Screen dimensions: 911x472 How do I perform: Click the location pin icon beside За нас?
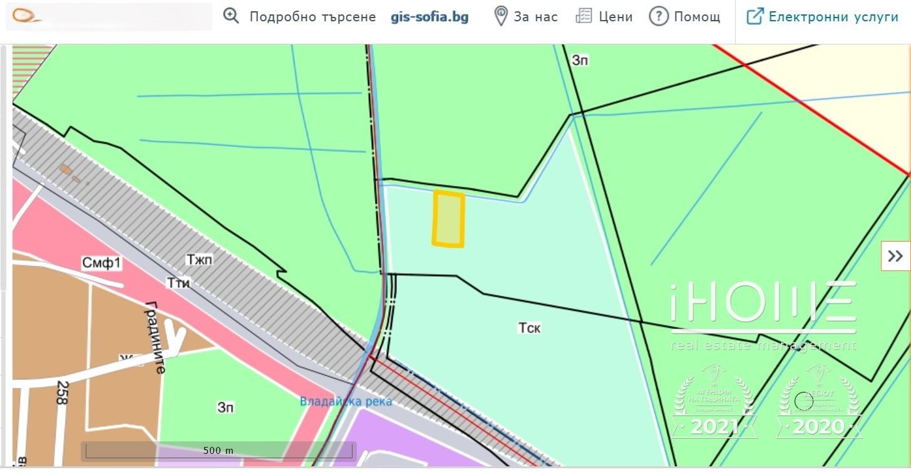500,16
